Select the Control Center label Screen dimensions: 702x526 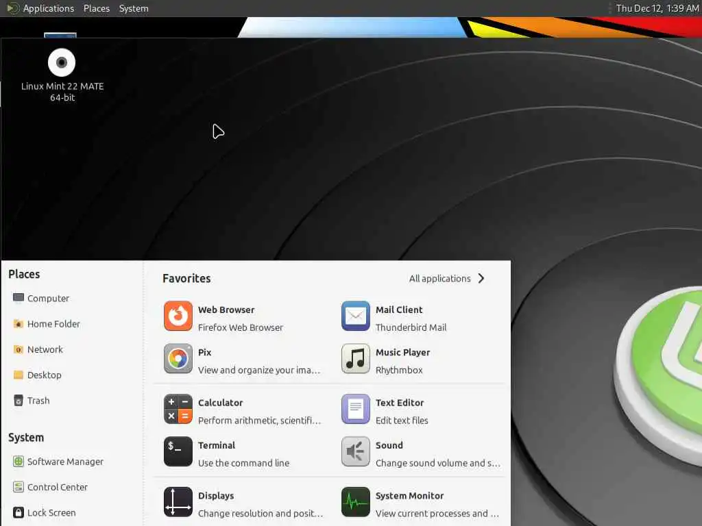click(58, 487)
